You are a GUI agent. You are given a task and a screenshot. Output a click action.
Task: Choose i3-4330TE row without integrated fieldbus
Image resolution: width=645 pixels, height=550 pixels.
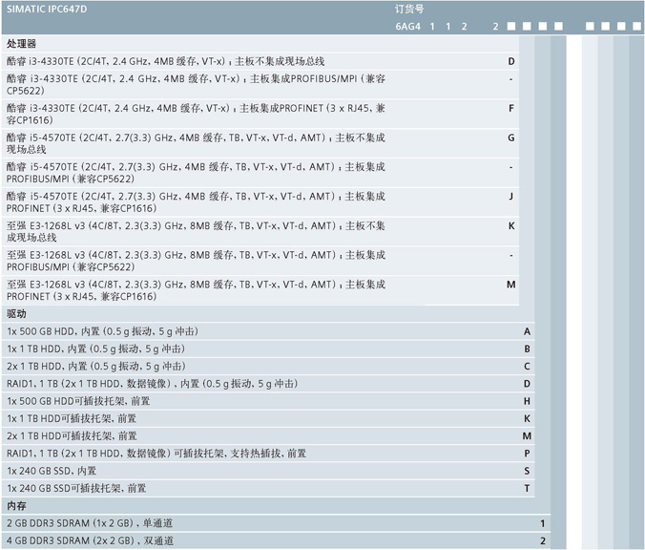coord(172,60)
